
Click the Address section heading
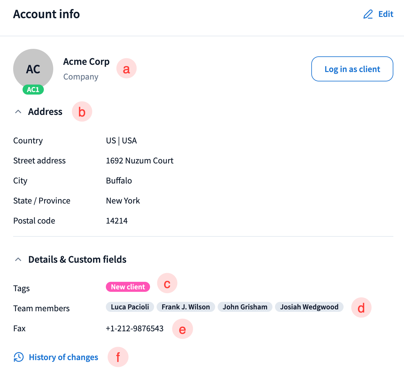click(45, 112)
